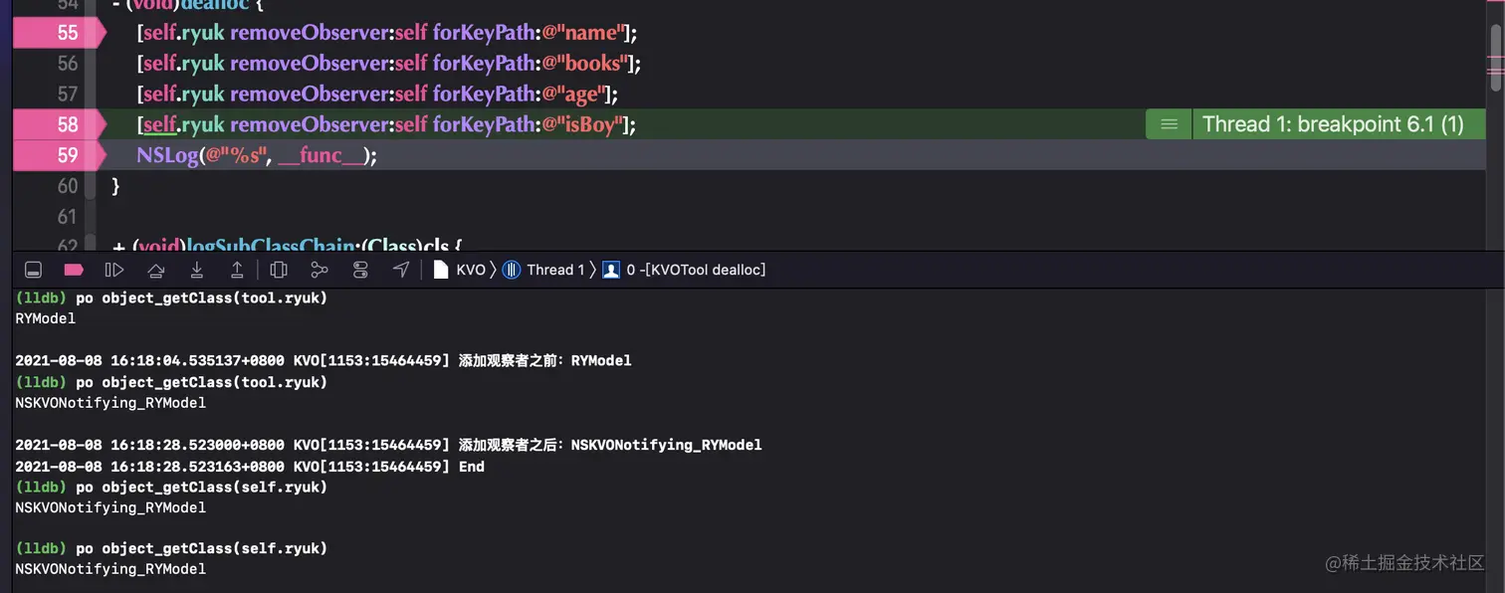Click the 16:18:28.523163 End log line's timestamp
Screen dimensions: 1505x593
click(x=149, y=466)
